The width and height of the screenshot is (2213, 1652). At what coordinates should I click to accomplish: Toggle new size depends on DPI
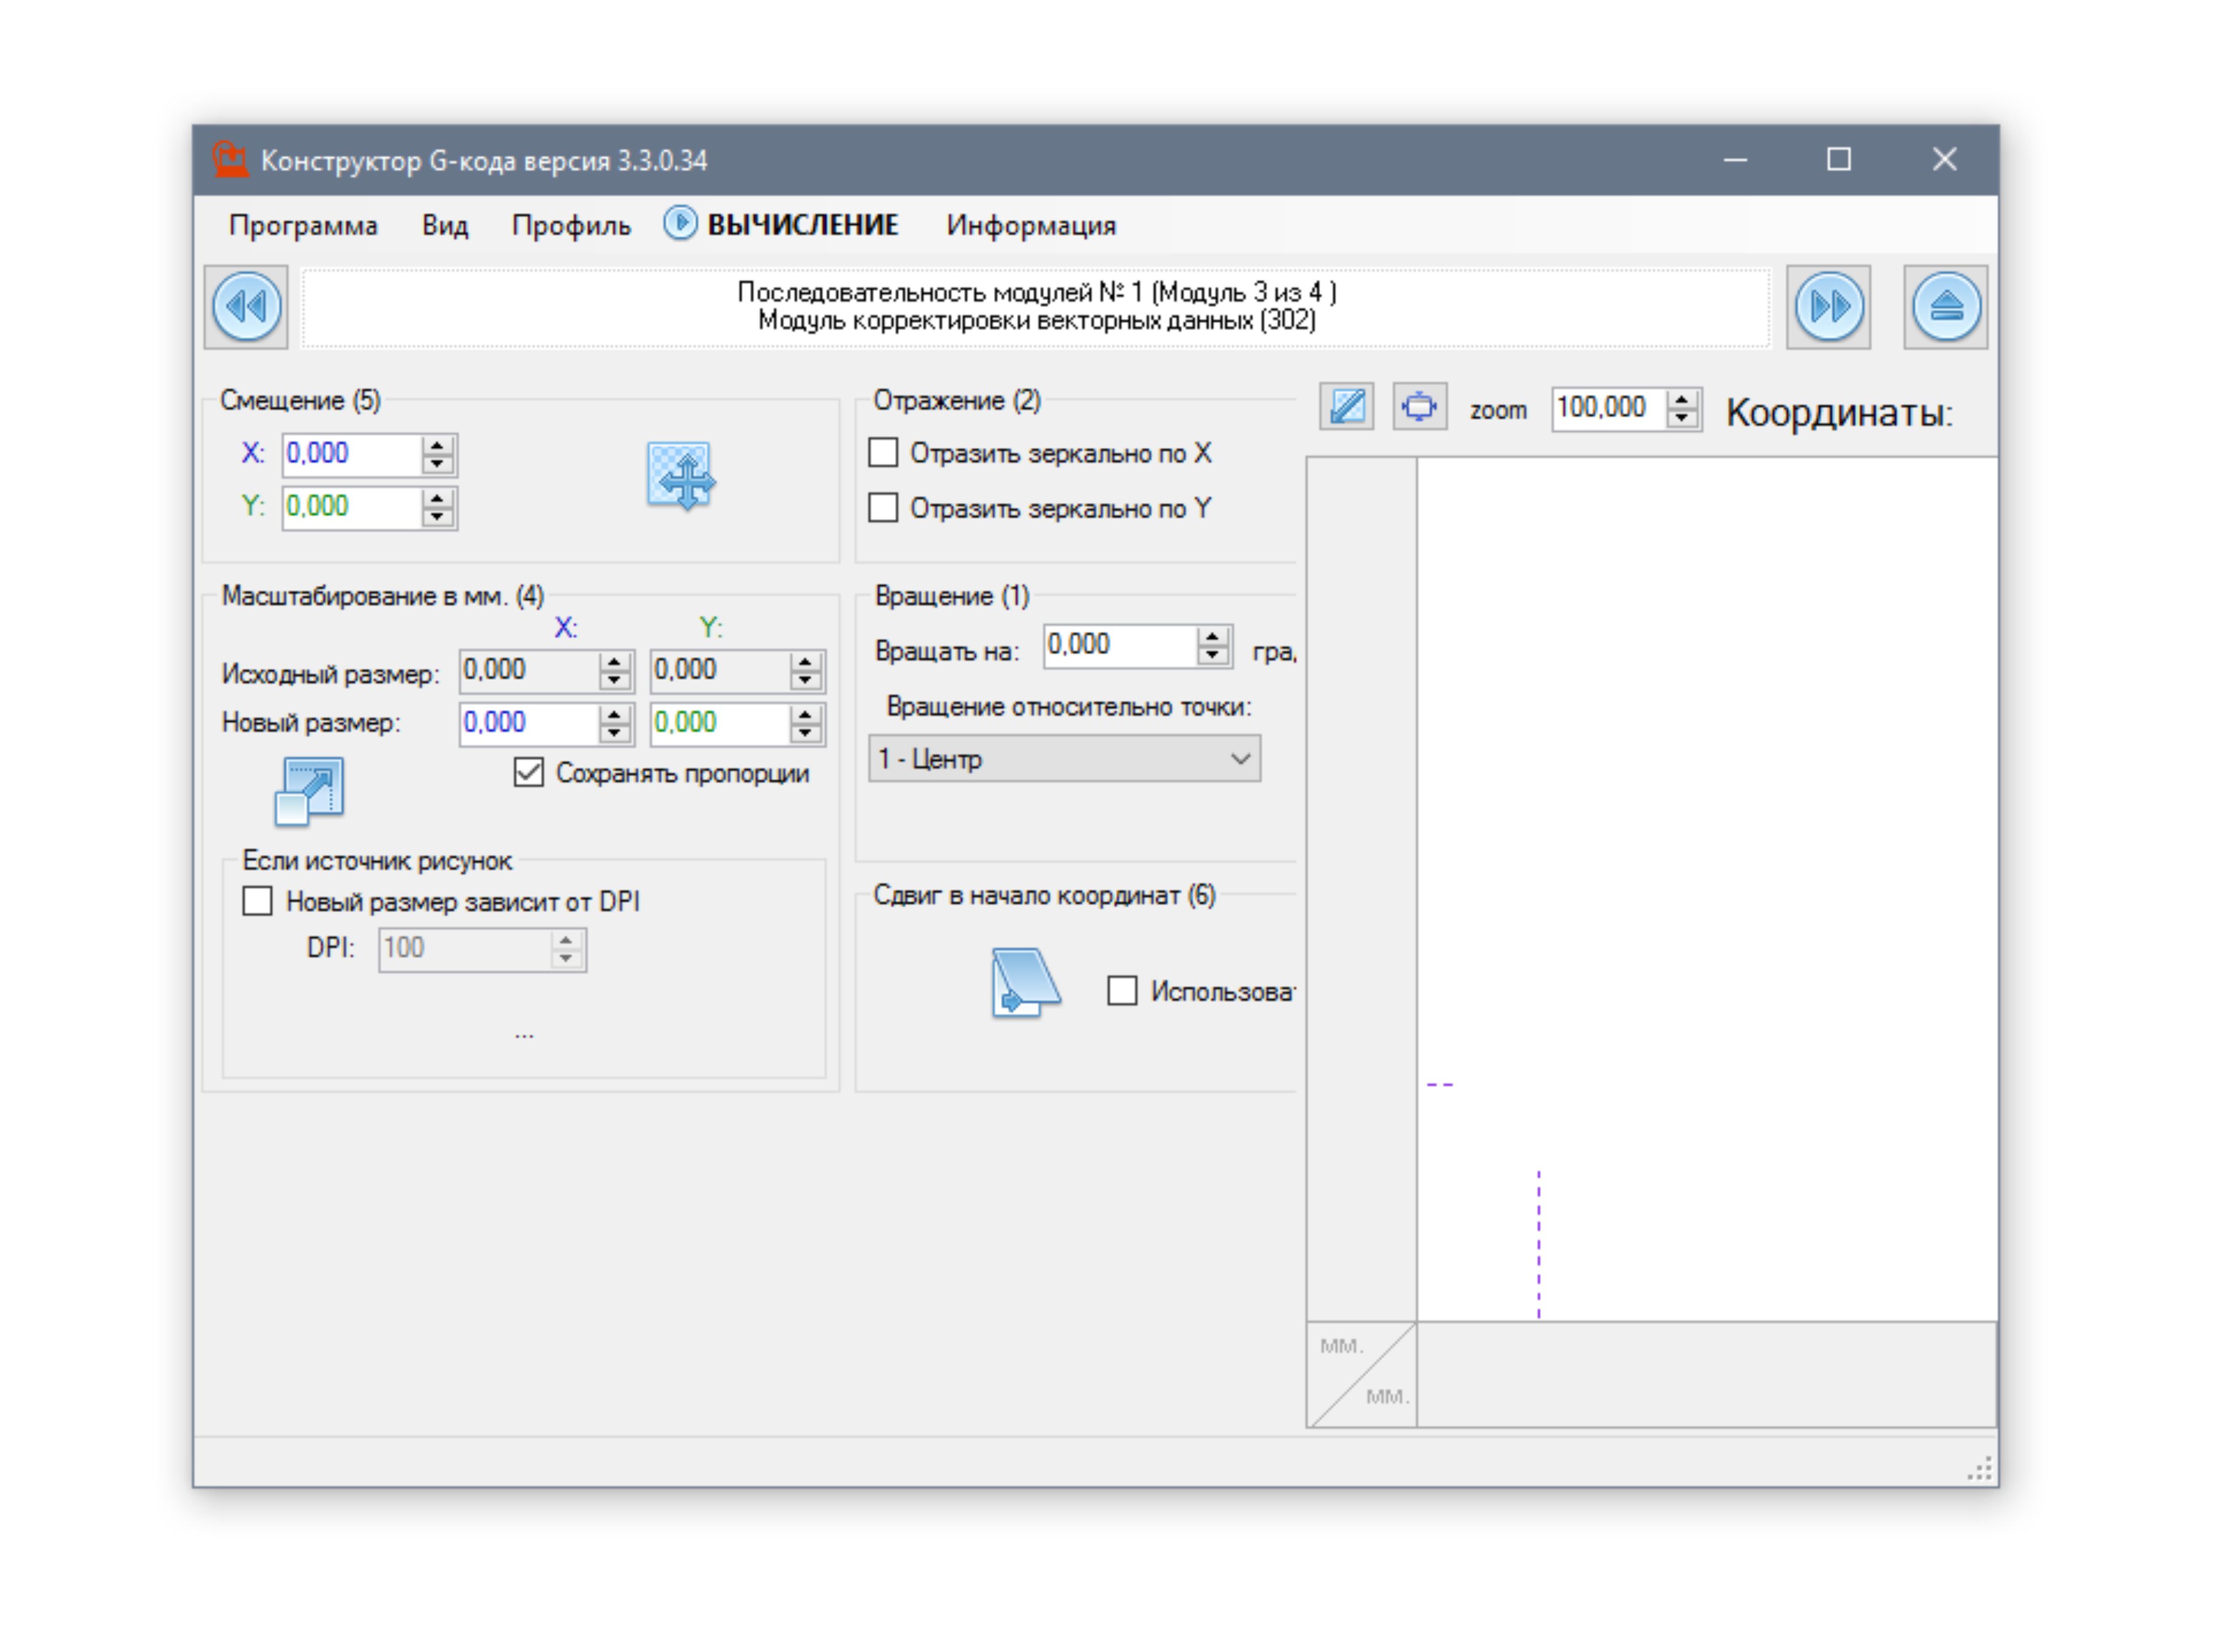[x=258, y=901]
